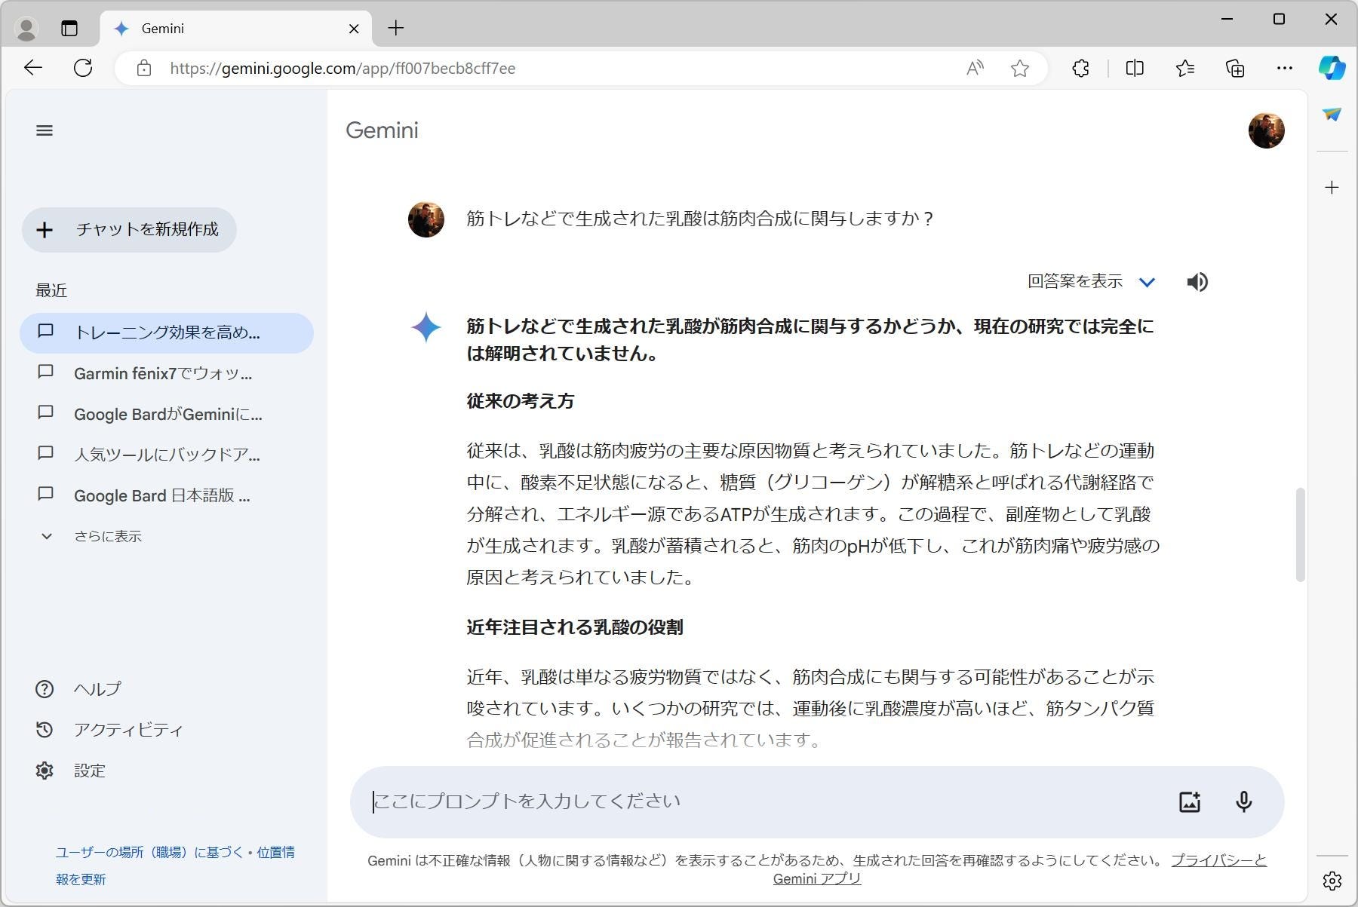Reload the Gemini page
This screenshot has width=1358, height=907.
83,68
